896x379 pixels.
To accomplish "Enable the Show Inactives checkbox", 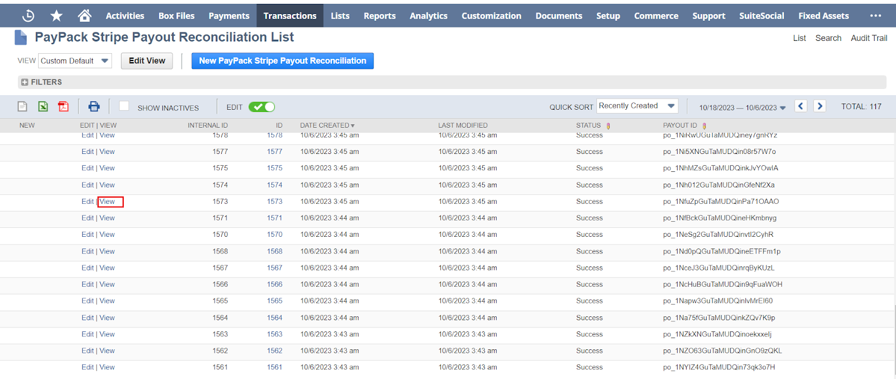I will point(124,106).
